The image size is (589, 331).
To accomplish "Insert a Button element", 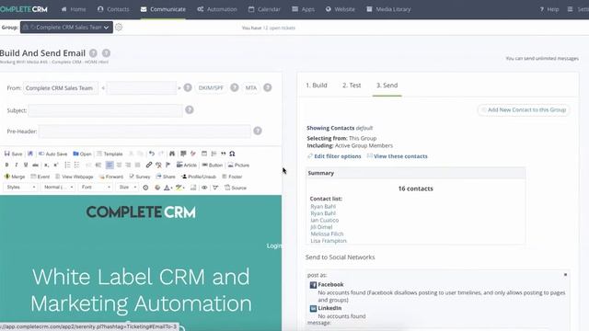I will [213, 165].
